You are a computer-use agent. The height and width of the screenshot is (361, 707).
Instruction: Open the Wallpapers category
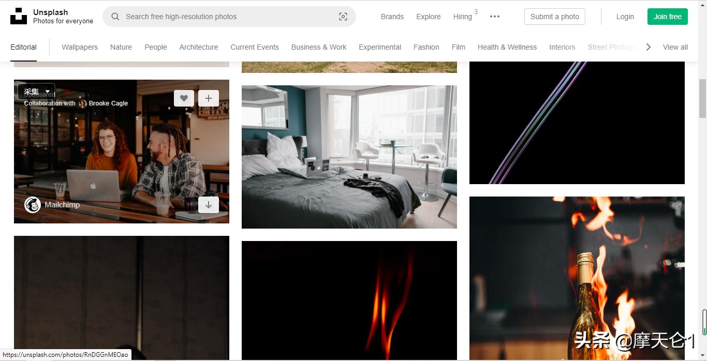(x=80, y=47)
